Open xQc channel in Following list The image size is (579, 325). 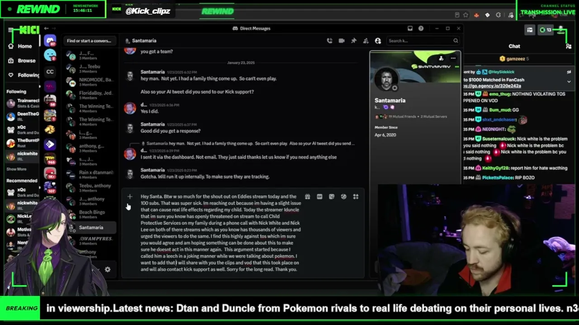click(23, 130)
